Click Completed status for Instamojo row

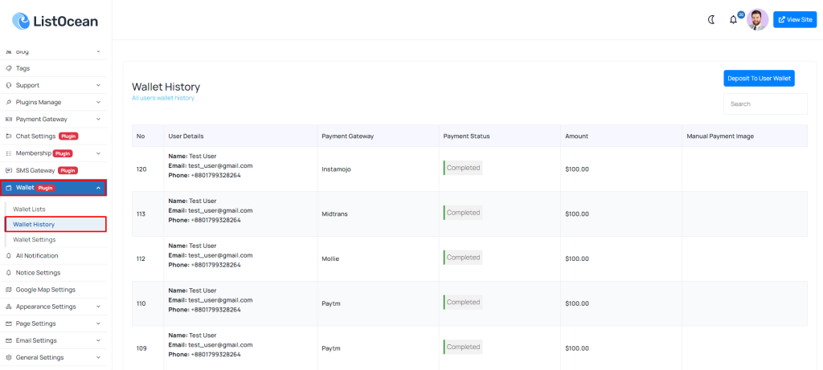[x=463, y=169]
